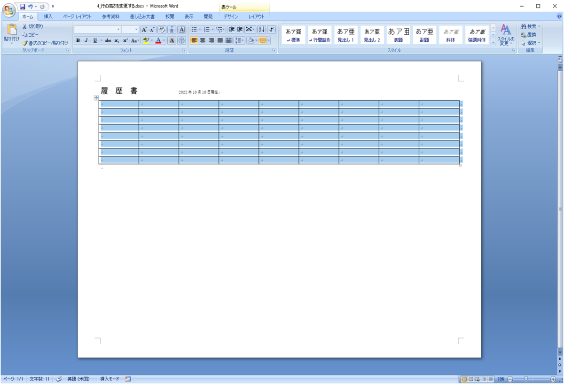The height and width of the screenshot is (384, 564).
Task: Click the spelling check status icon
Action: 59,379
